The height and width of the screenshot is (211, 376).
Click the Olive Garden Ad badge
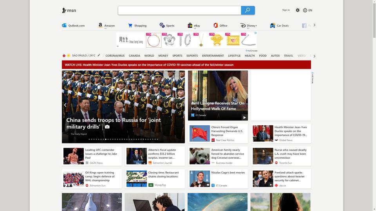[150, 185]
